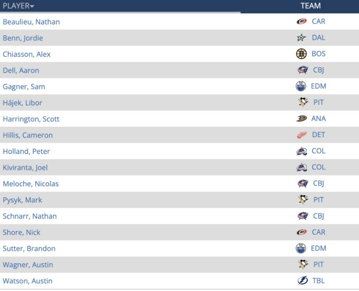This screenshot has width=359, height=291.
Task: Click the Boston Bruins logo icon
Action: click(302, 54)
